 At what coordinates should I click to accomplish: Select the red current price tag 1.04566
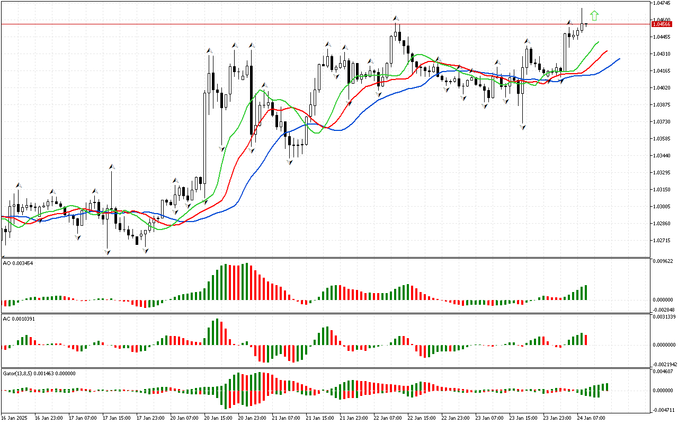point(662,24)
